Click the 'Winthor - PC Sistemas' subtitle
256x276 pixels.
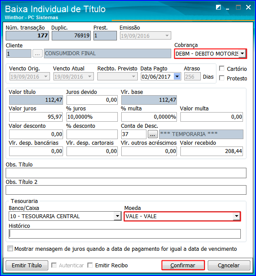[x=32, y=17]
